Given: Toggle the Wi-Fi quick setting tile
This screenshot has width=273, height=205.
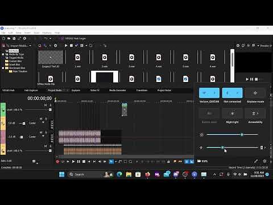Looking at the screenshot, I should pyautogui.click(x=204, y=93).
